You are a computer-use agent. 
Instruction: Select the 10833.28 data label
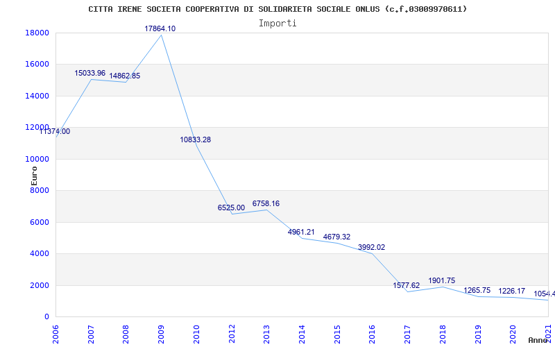click(x=196, y=140)
